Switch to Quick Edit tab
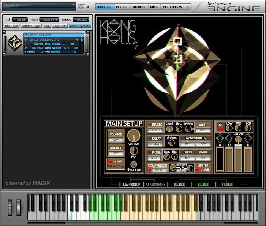The image size is (266, 226). click(105, 7)
